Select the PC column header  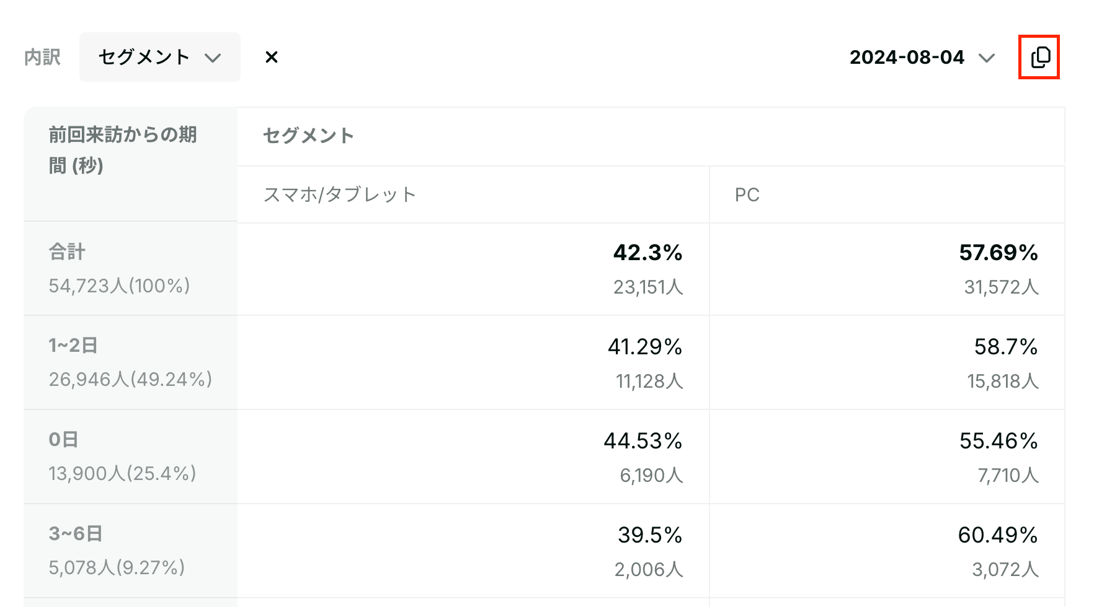747,195
